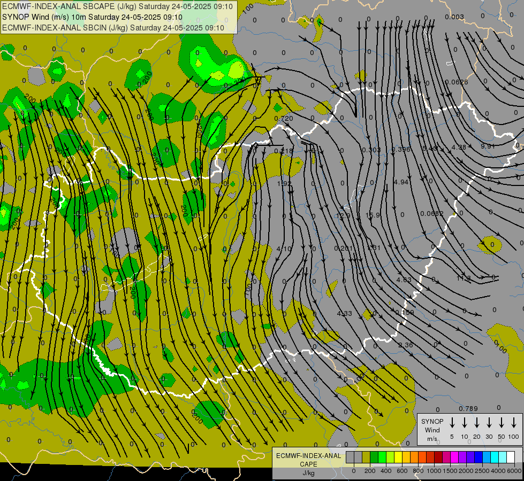The image size is (524, 481).
Task: Pick the olive swatch in the CAPE legend
Action: click(366, 457)
